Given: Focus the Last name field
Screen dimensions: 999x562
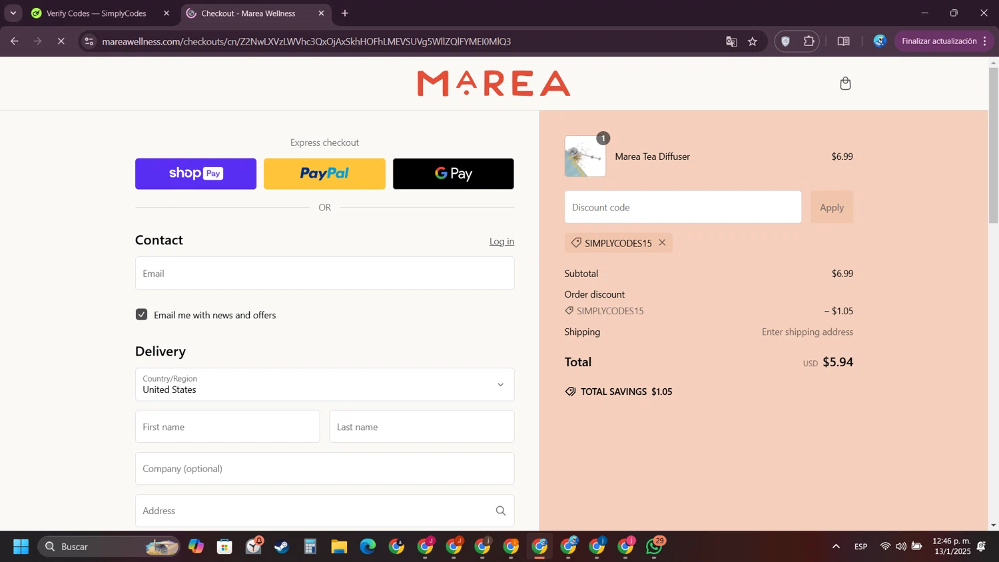Looking at the screenshot, I should (422, 427).
